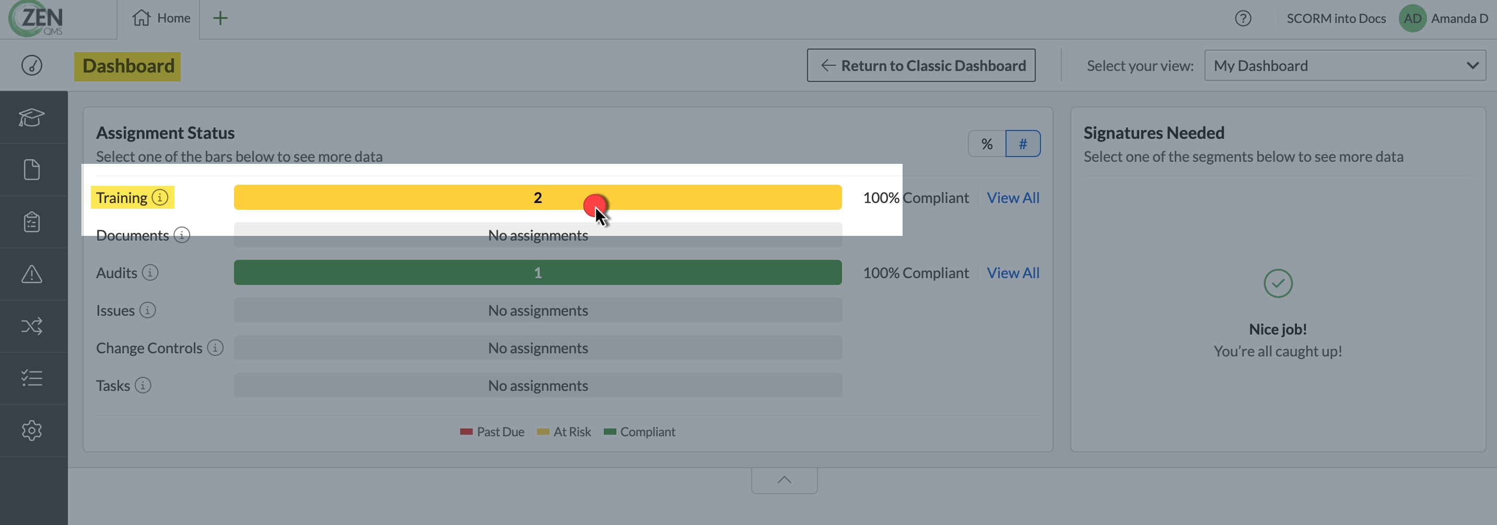Open the Training module graduation cap icon
The image size is (1497, 525).
pyautogui.click(x=32, y=117)
